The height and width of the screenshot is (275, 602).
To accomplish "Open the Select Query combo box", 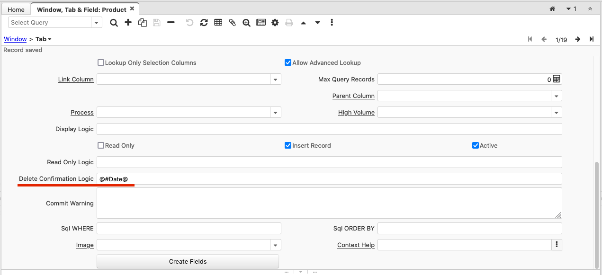I will (x=97, y=23).
